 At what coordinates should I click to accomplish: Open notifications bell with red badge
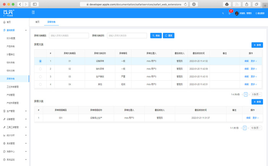pos(230,13)
